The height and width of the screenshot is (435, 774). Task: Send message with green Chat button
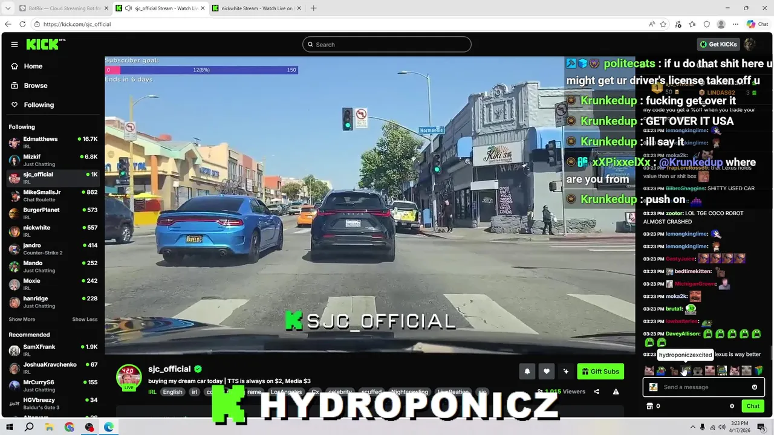tap(753, 406)
